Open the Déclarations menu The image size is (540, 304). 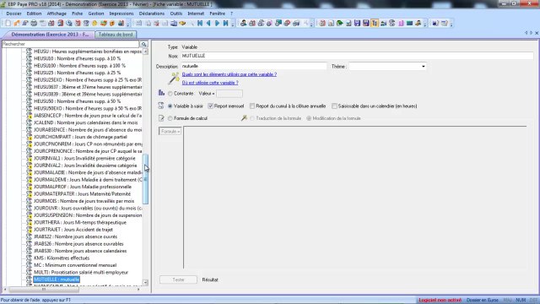(x=152, y=14)
